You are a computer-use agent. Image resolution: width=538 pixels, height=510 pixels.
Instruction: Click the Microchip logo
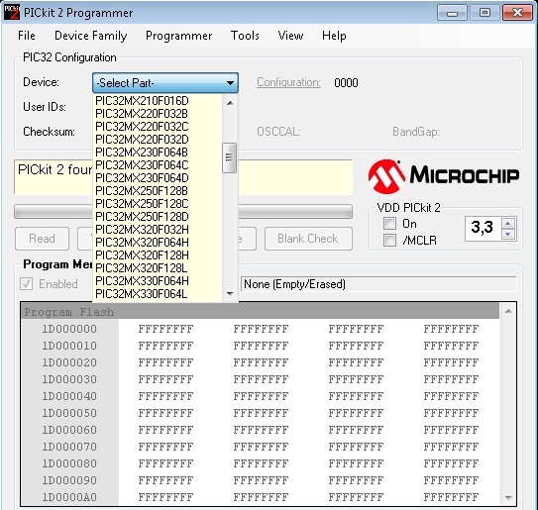tap(443, 176)
